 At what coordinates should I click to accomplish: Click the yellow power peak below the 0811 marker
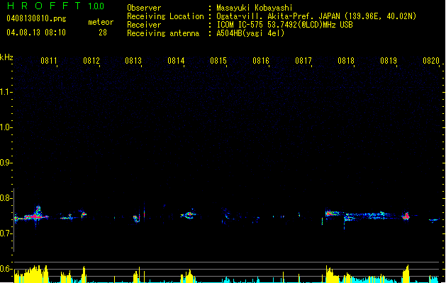(31, 275)
